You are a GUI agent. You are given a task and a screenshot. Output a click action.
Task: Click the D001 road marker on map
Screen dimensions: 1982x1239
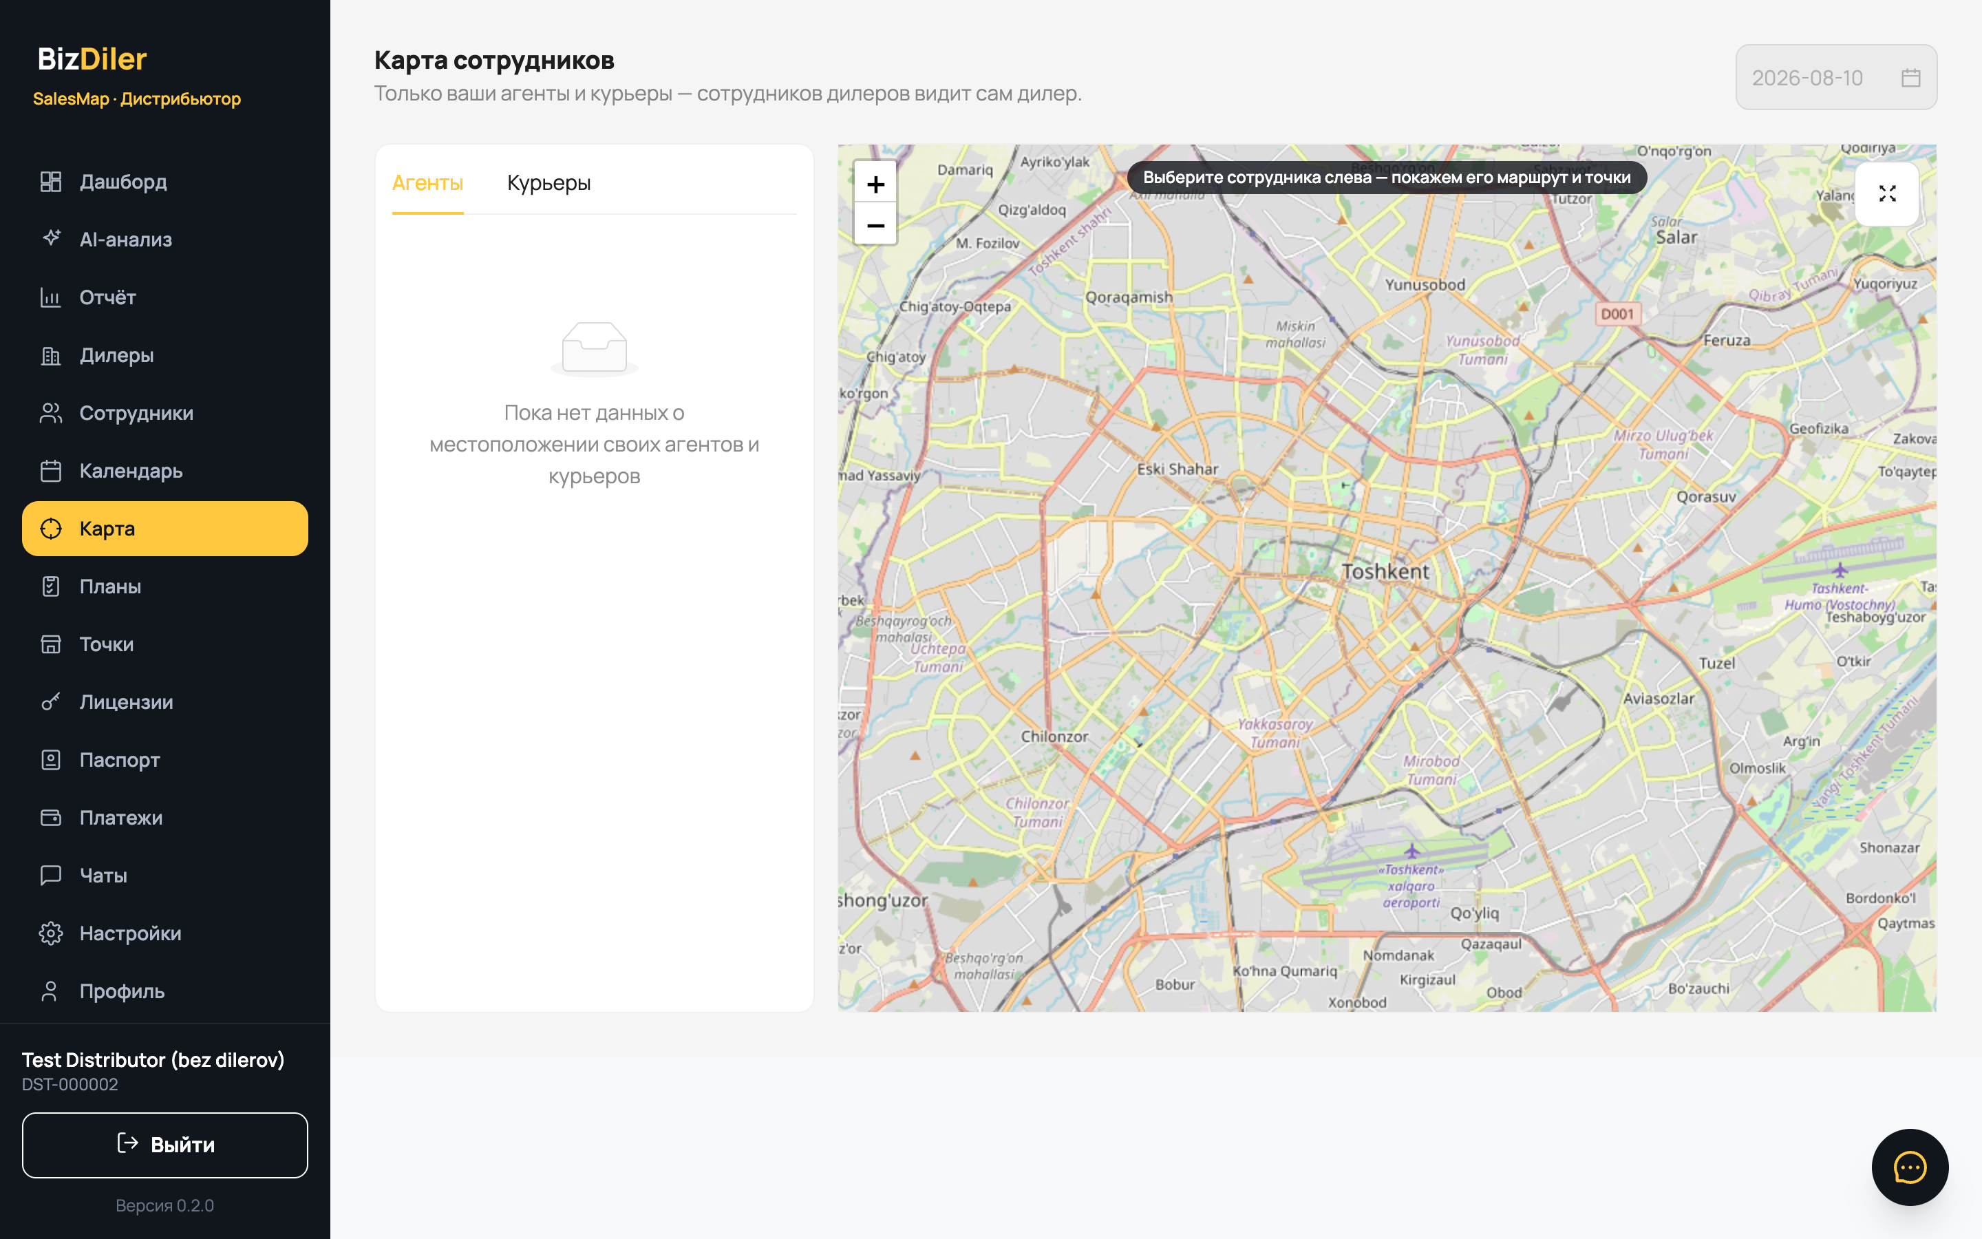click(x=1617, y=314)
